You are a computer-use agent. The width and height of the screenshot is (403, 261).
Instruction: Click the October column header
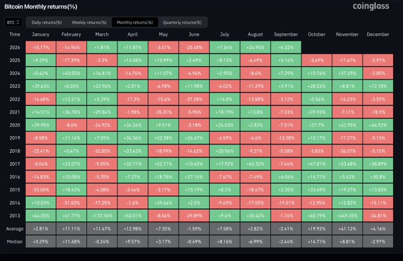(317, 34)
